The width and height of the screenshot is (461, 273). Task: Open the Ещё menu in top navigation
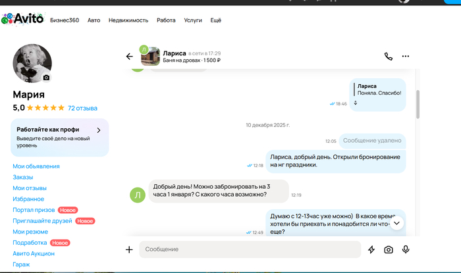point(215,20)
